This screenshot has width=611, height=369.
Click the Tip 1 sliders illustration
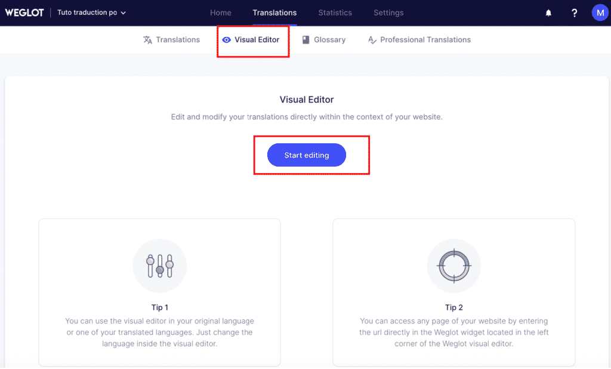(159, 266)
